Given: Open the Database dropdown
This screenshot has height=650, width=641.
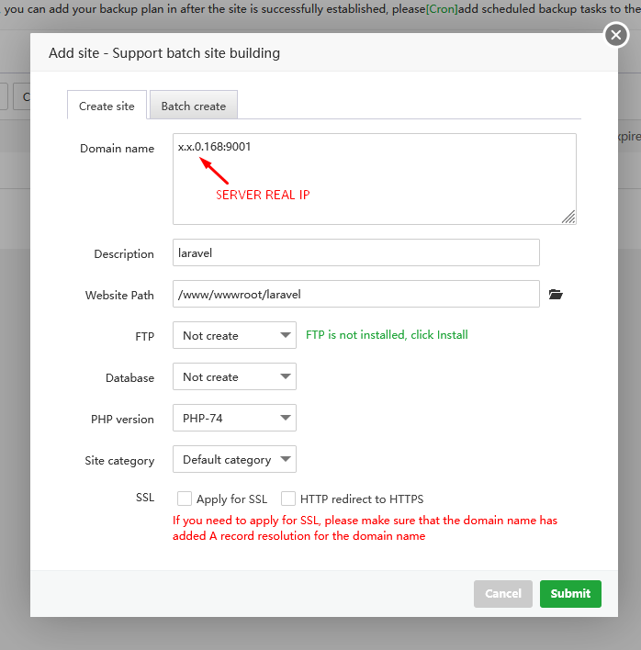Looking at the screenshot, I should (x=234, y=377).
